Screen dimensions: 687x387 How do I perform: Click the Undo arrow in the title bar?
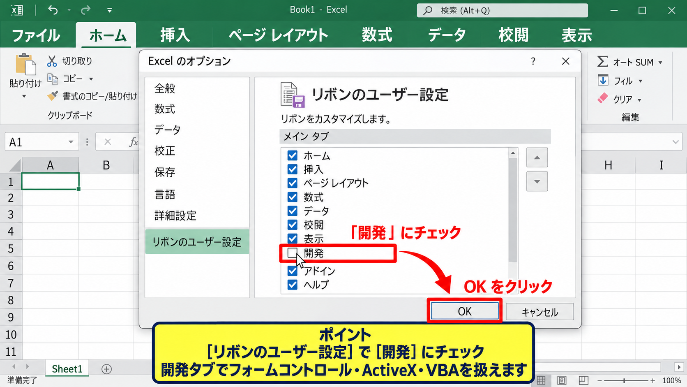coord(53,10)
